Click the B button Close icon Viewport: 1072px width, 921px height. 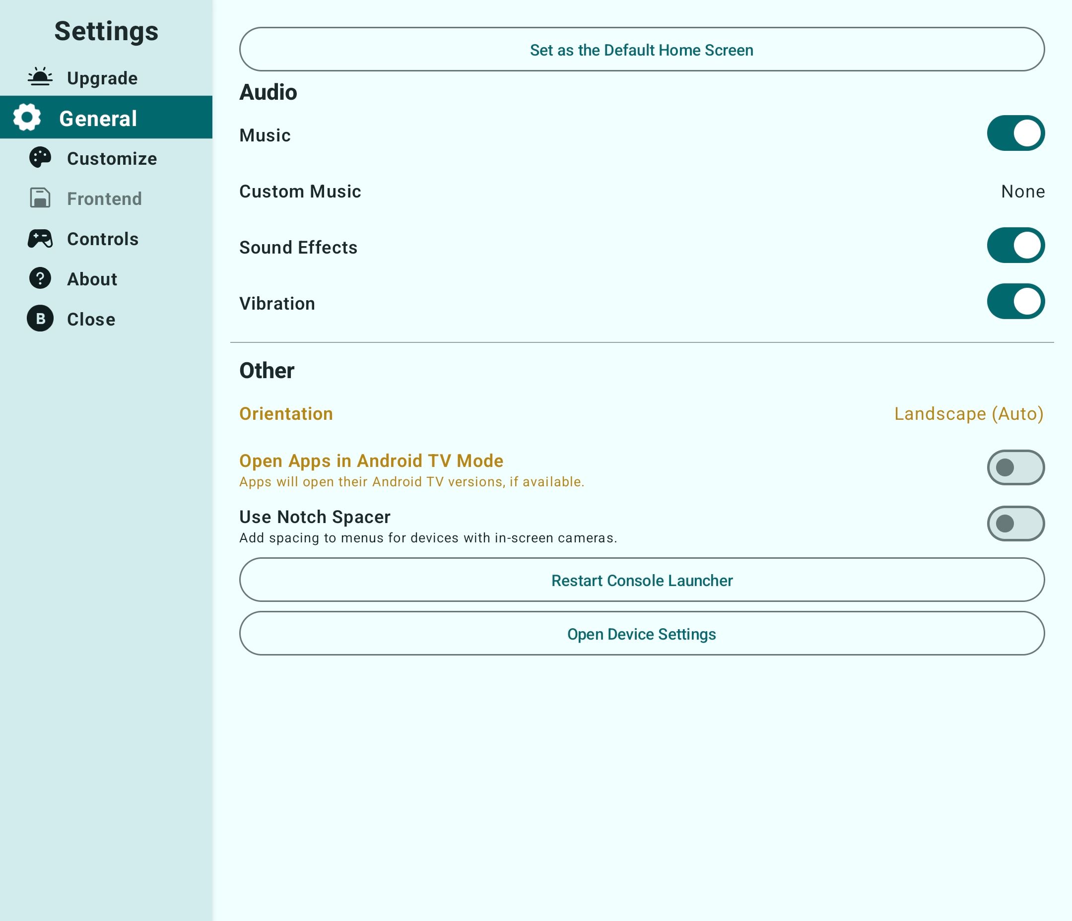pyautogui.click(x=40, y=318)
